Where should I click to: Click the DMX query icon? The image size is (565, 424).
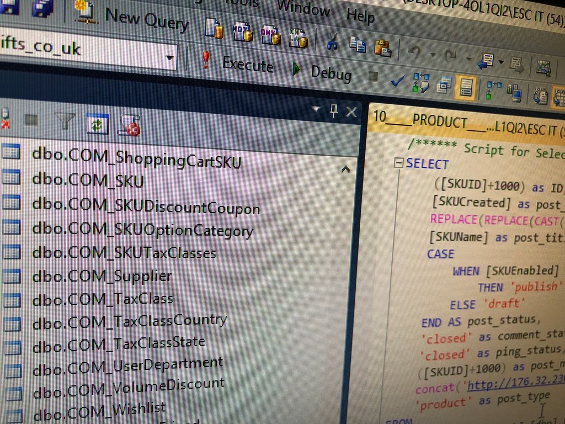[x=270, y=35]
